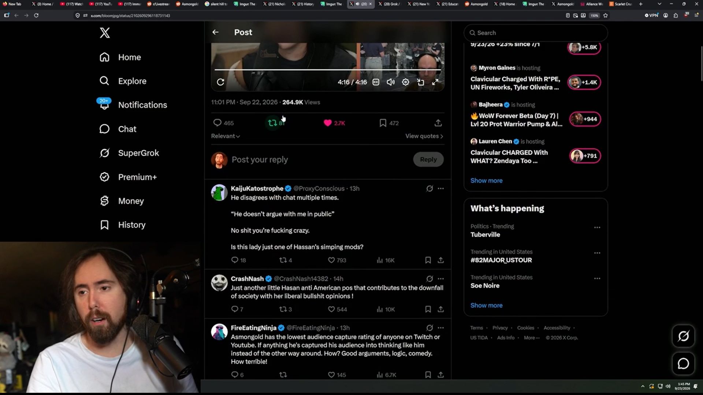Share CrashNash's reply
The height and width of the screenshot is (395, 703).
tap(441, 309)
